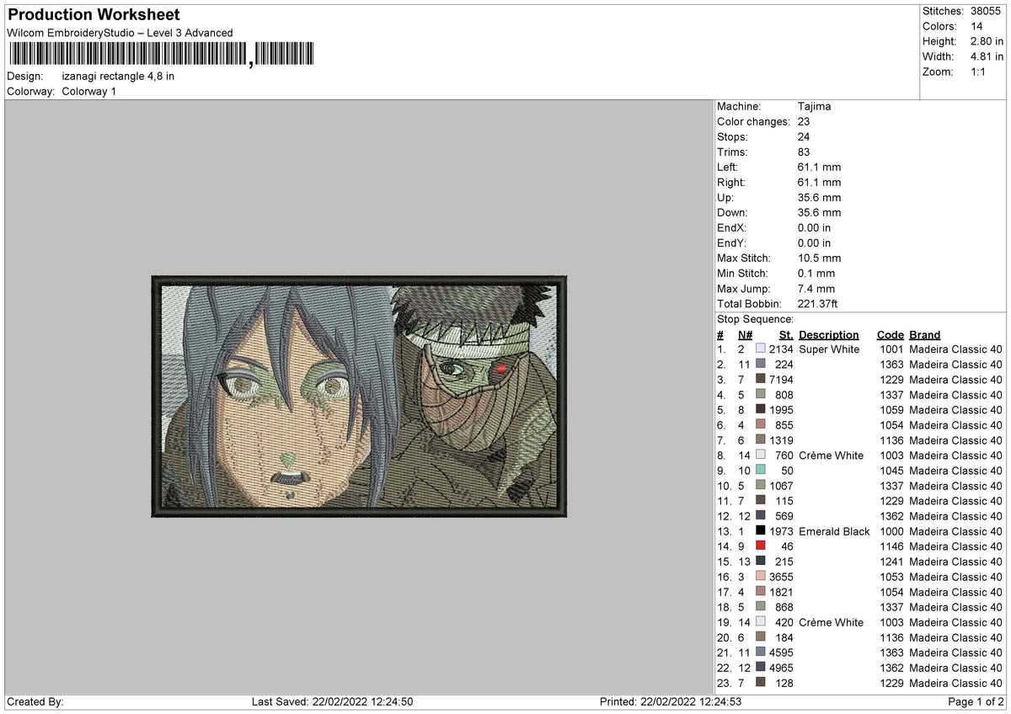
Task: Click design name 'izanagi rectangle 4,8 in'
Action: click(x=119, y=76)
